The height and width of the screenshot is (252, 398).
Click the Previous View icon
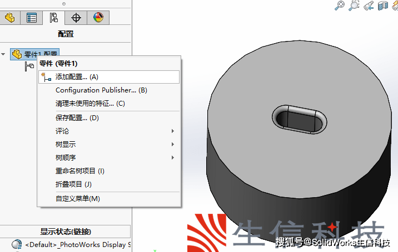(369, 6)
